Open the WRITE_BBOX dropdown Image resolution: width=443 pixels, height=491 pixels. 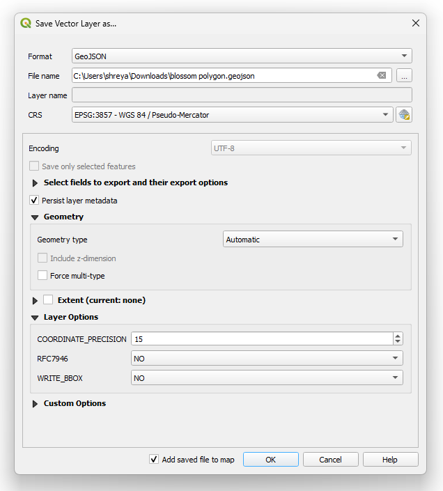click(267, 378)
